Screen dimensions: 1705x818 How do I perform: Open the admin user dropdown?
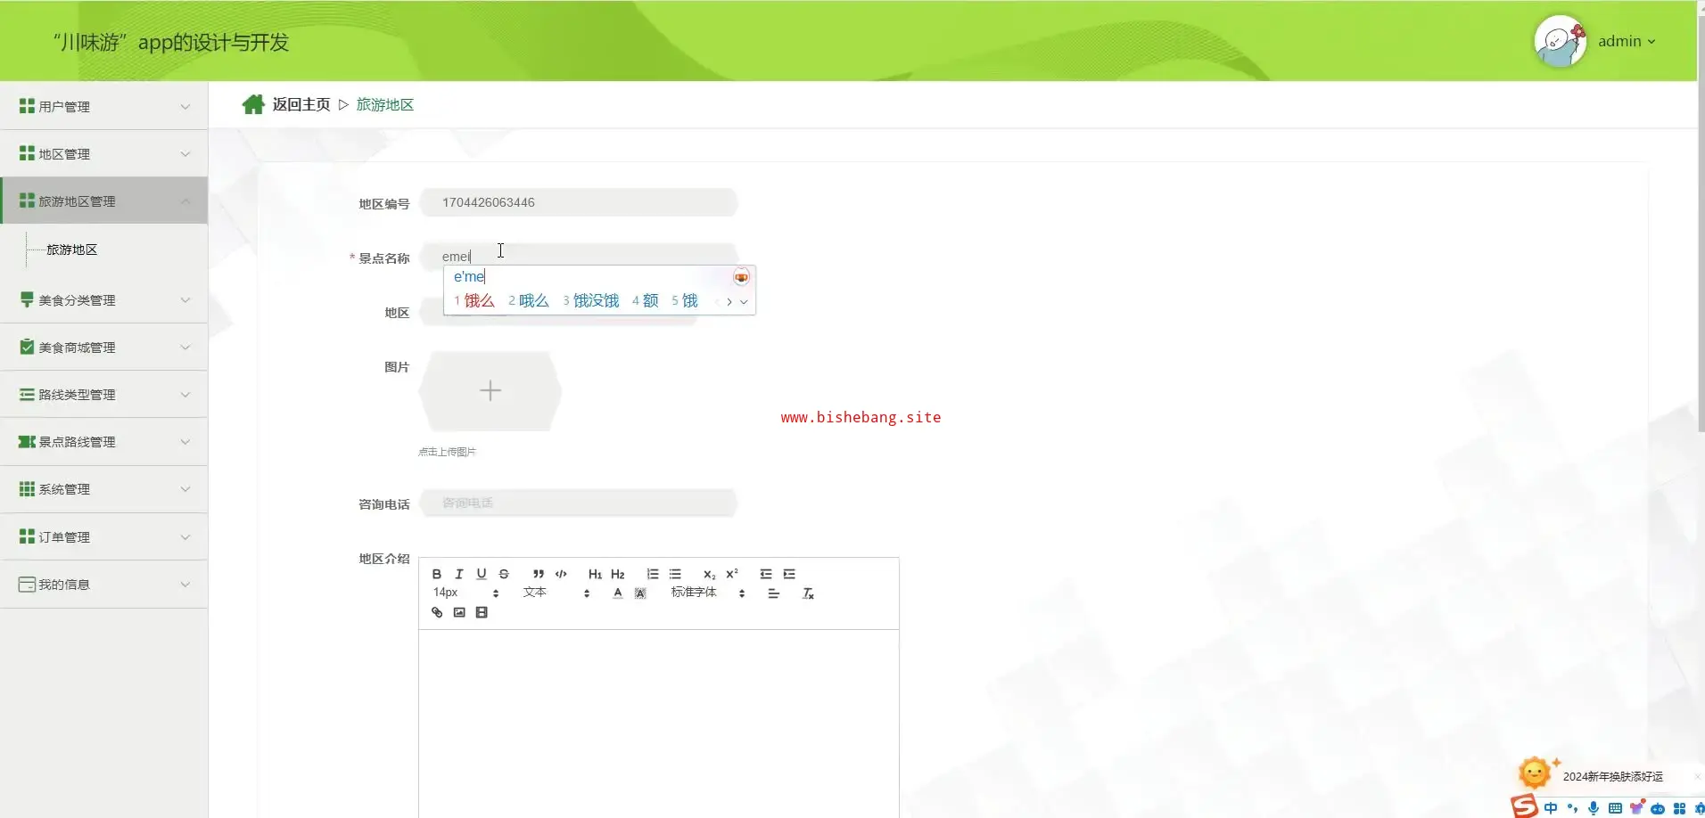click(x=1627, y=41)
